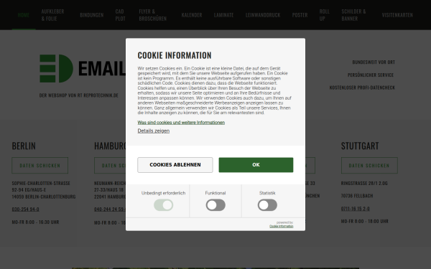Go to Visitenkarten menu item

[397, 15]
